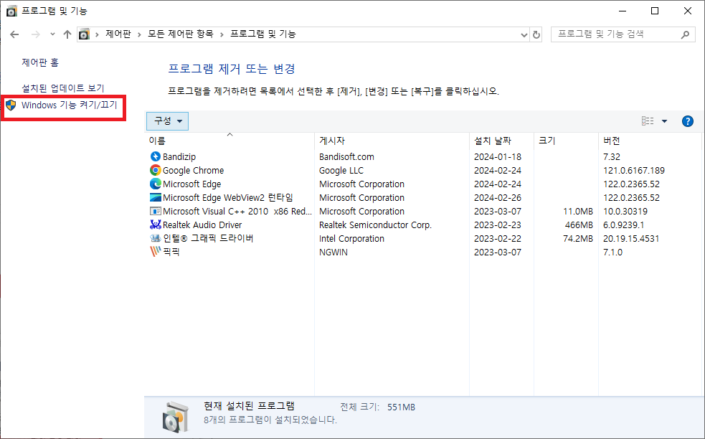705x439 pixels.
Task: Open the 구성 dropdown menu
Action: pos(167,121)
